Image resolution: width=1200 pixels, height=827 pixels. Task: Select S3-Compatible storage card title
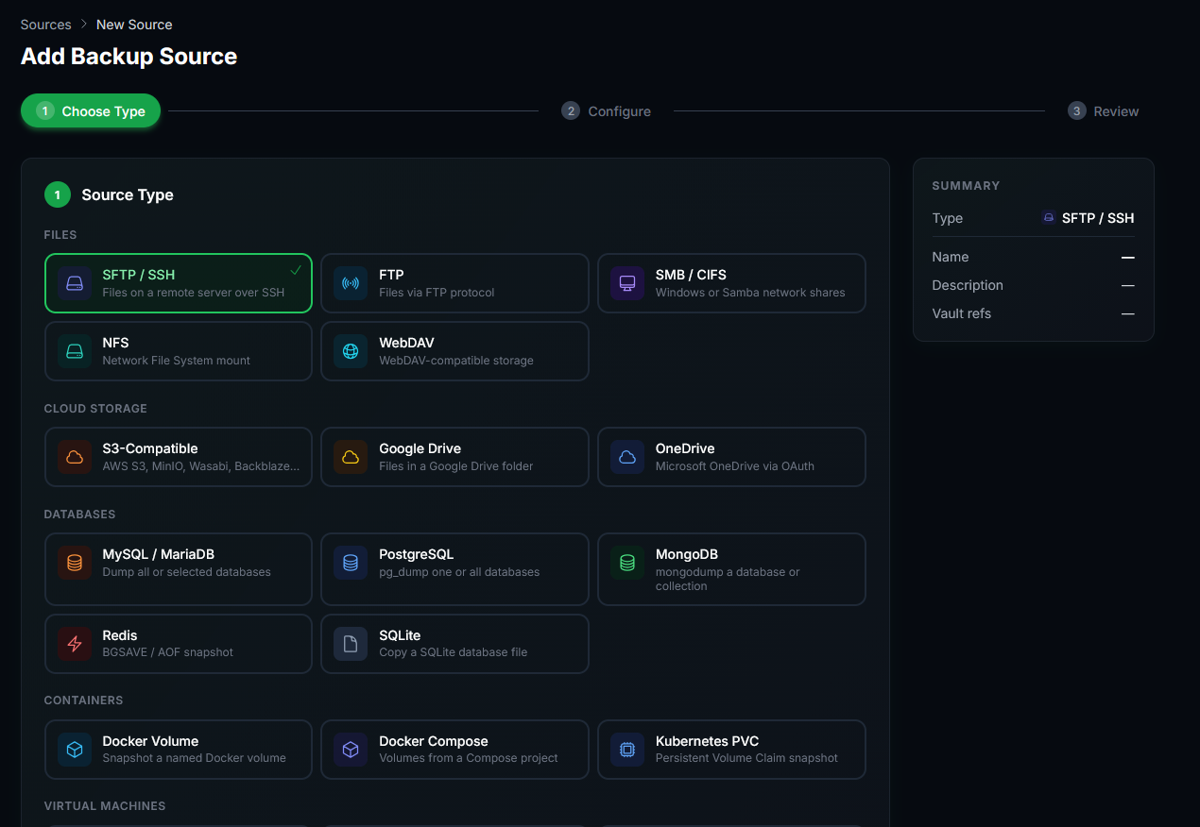150,448
